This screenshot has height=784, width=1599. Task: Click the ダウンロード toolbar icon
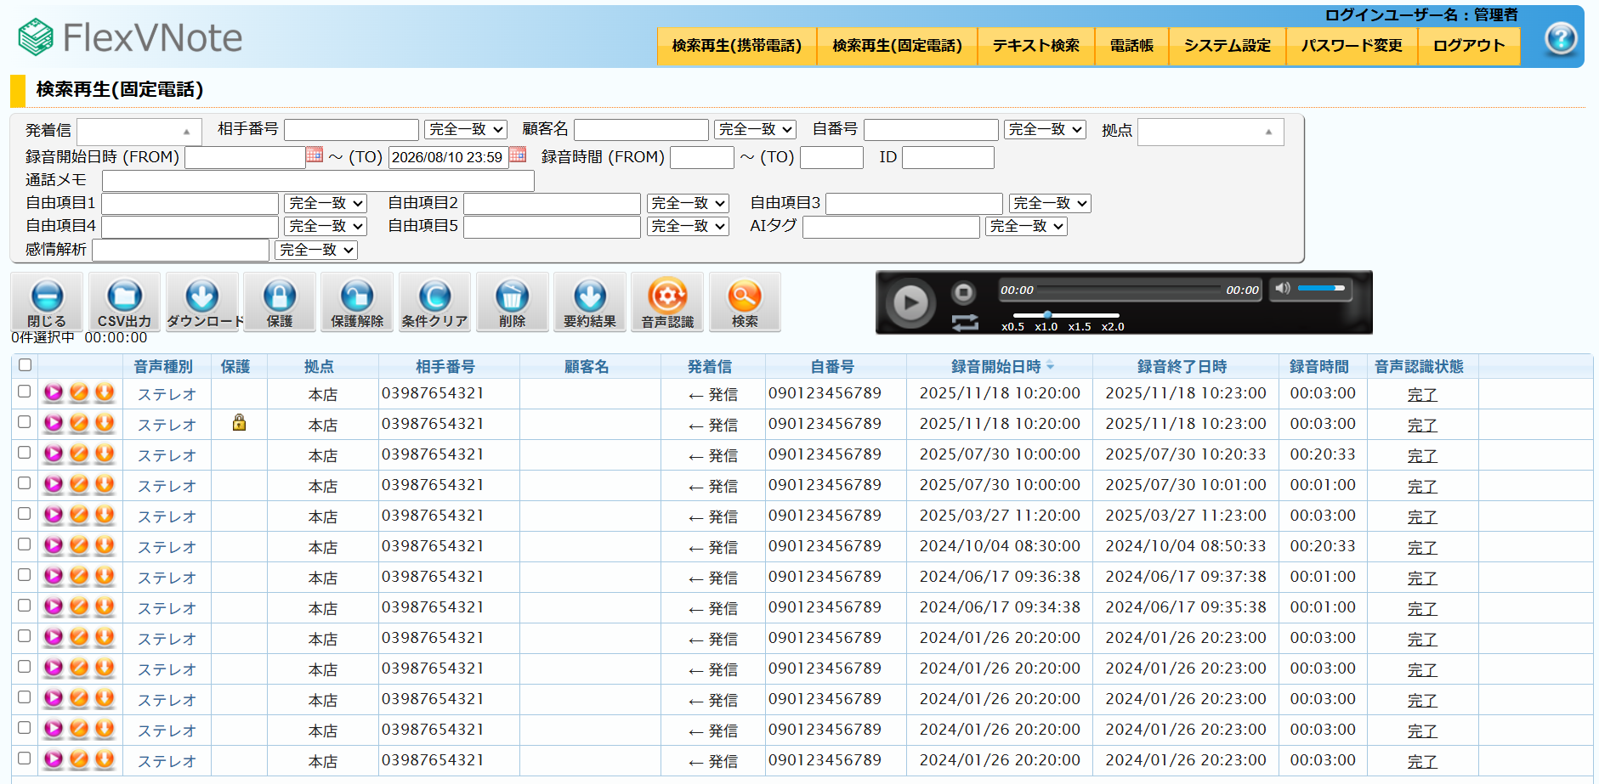coord(201,302)
